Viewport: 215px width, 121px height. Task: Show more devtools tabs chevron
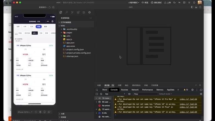(x=178, y=90)
